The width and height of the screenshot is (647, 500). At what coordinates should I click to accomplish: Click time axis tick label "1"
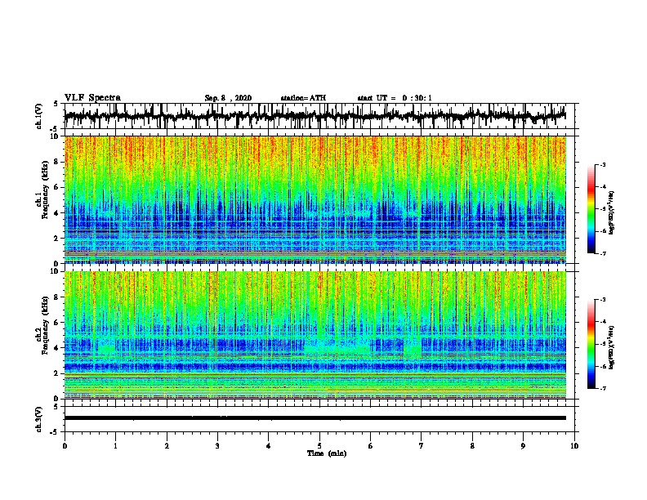[115, 446]
